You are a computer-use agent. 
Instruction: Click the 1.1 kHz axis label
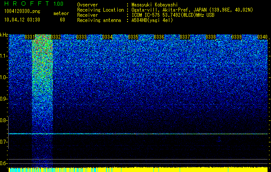point(3,56)
